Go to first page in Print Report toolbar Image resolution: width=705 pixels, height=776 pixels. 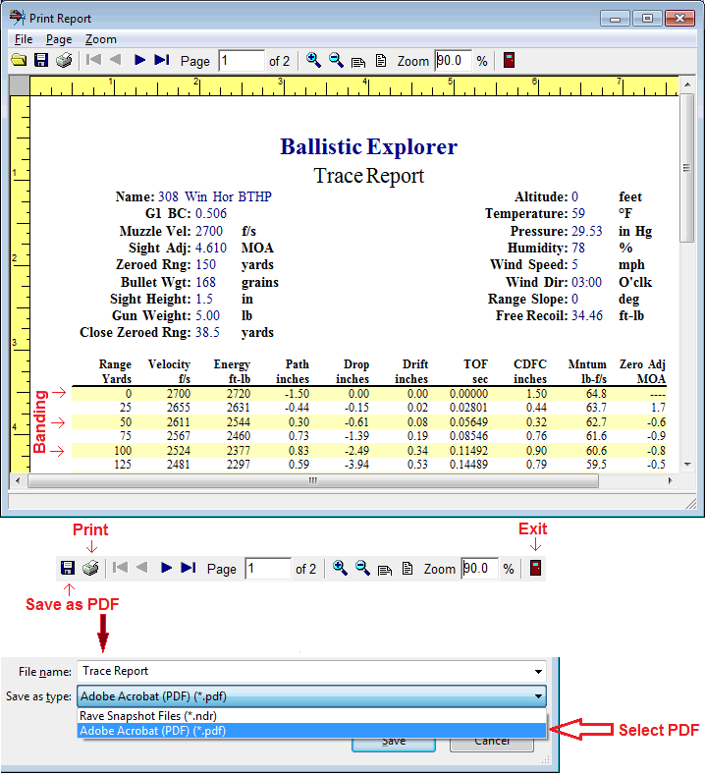coord(93,60)
